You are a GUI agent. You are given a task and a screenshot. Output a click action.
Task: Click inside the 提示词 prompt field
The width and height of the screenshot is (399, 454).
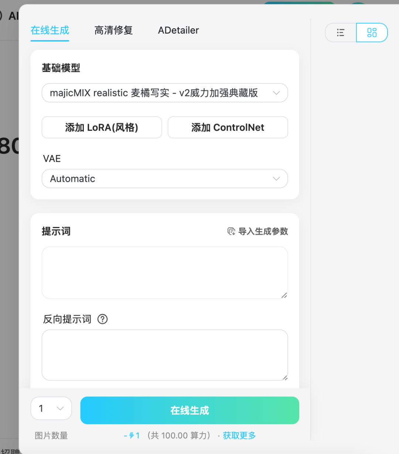tap(165, 272)
